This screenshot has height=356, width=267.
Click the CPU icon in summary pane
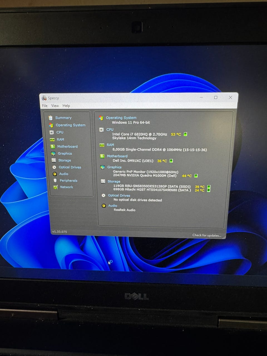pyautogui.click(x=102, y=130)
